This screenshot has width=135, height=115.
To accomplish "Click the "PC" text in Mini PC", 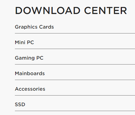I will (x=30, y=42).
